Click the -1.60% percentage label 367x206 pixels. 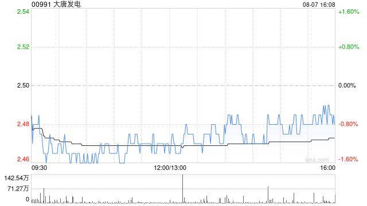(348, 159)
